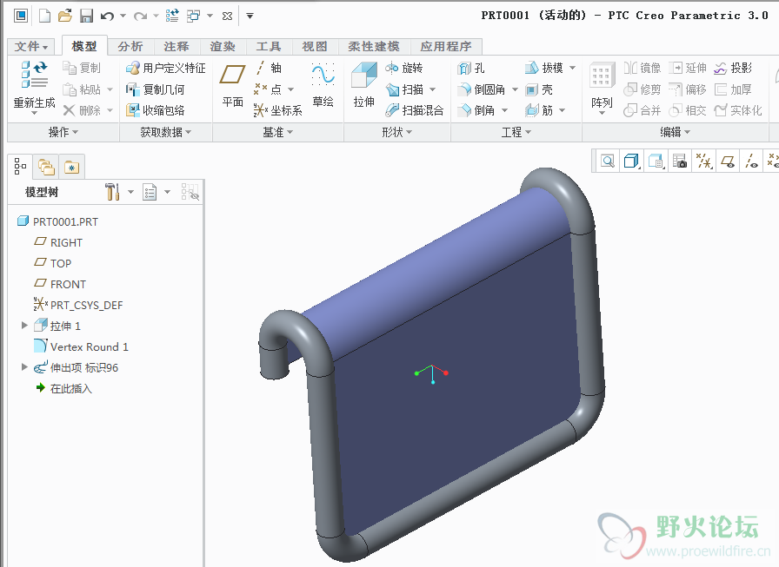Open the quick access toolbar customize arrow

(250, 16)
